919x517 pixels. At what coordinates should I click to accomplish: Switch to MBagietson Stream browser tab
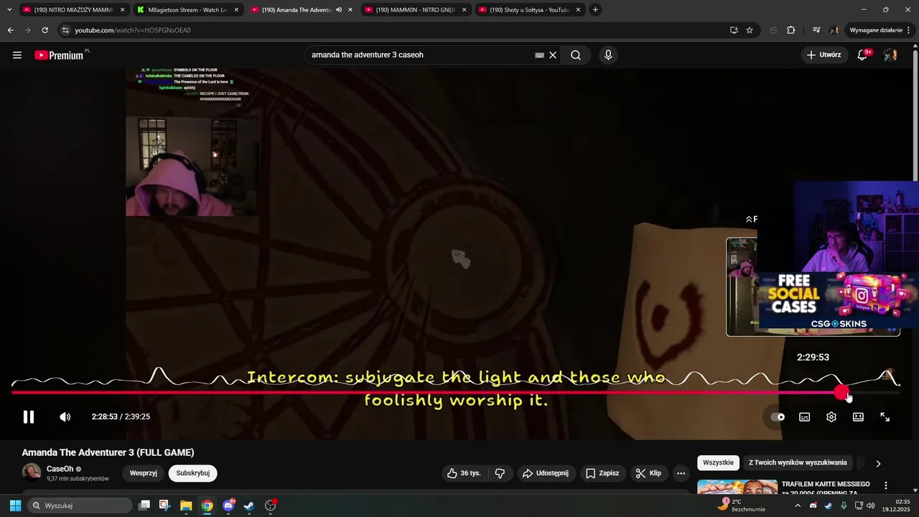click(187, 10)
